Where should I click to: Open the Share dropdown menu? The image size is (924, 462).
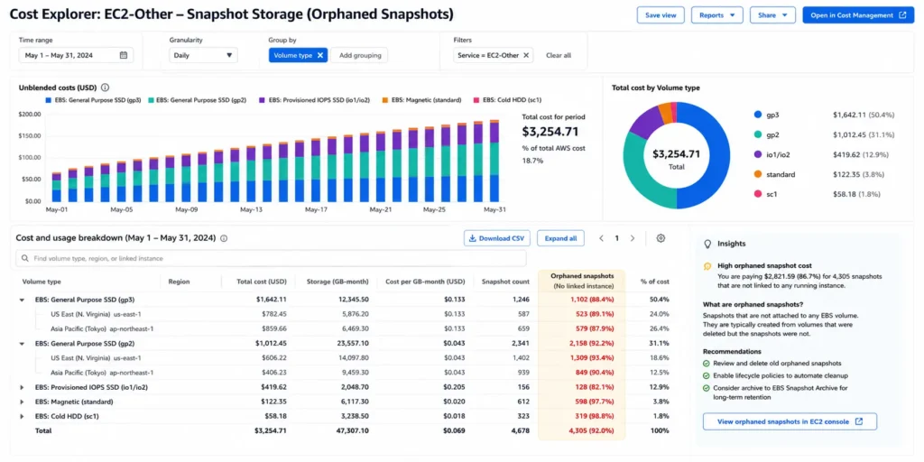click(x=772, y=15)
